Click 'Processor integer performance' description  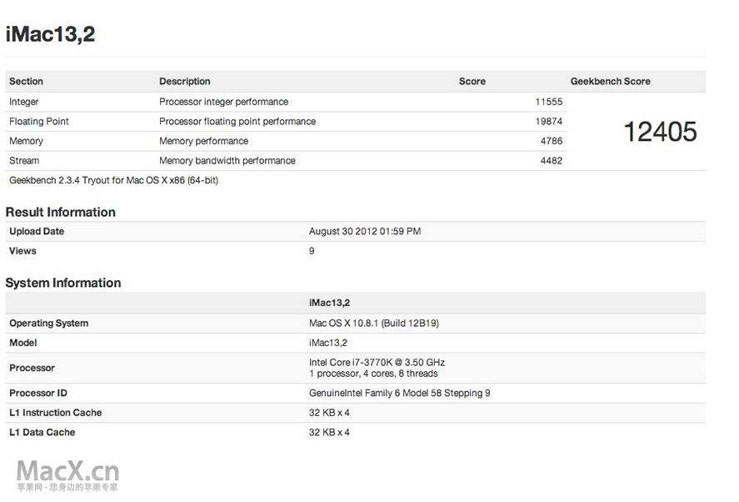(224, 102)
